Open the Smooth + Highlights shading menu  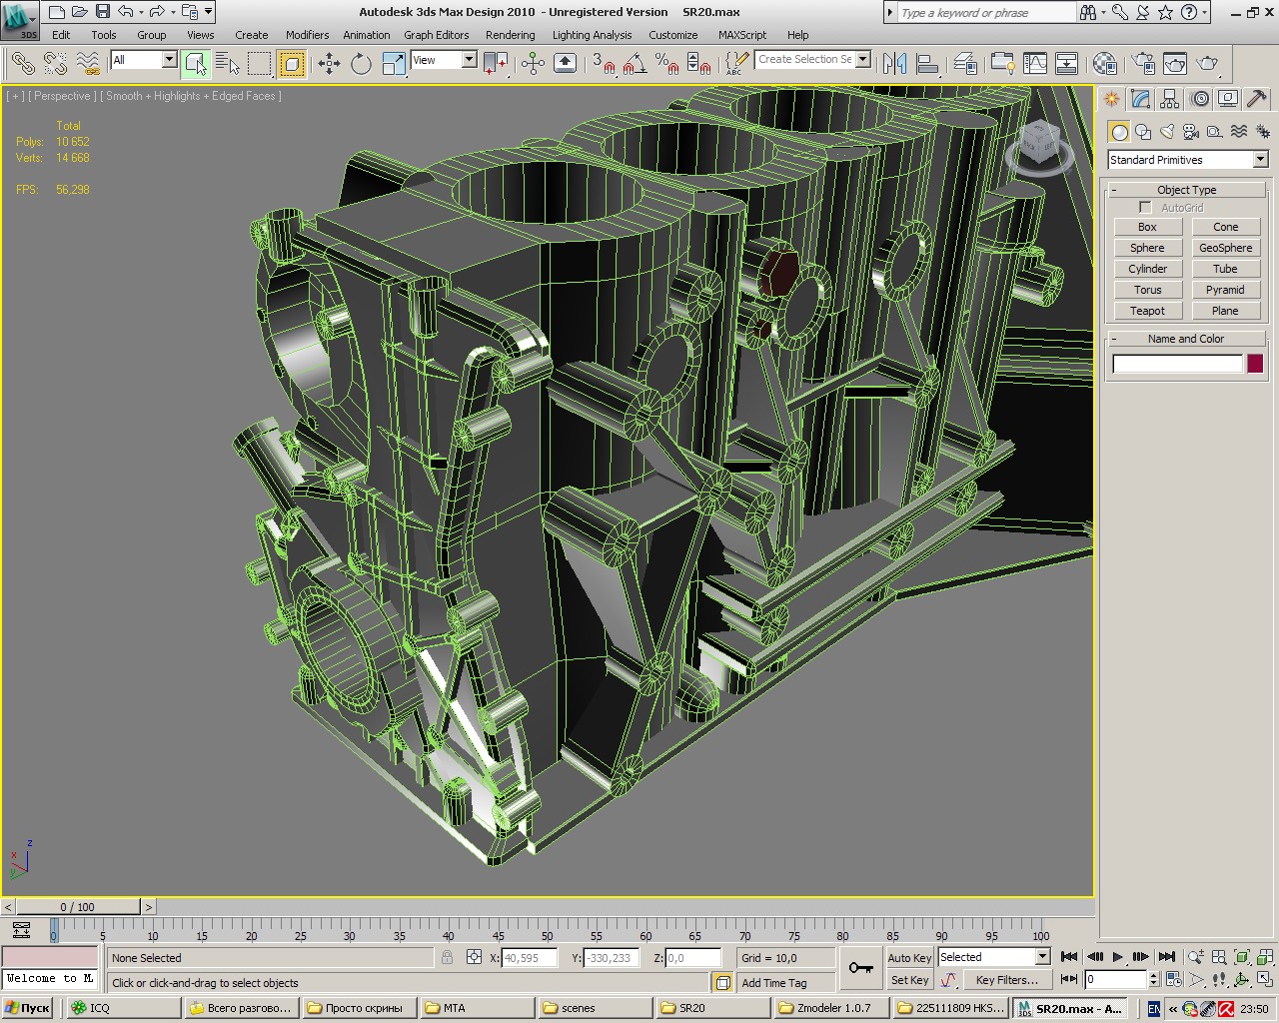(x=191, y=96)
